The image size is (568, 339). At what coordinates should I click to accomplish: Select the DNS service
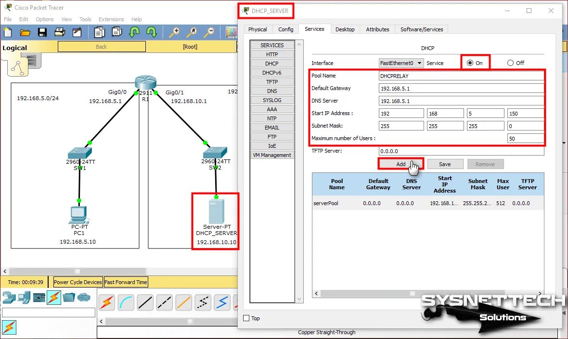point(272,91)
